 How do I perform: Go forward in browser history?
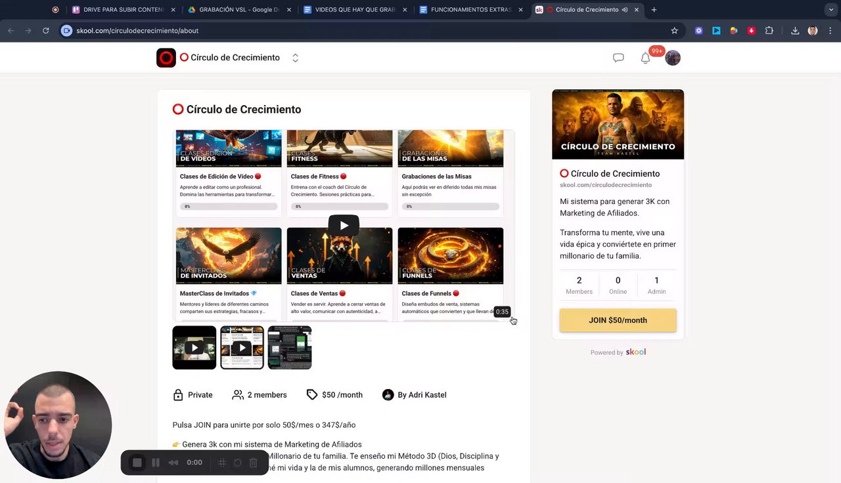click(x=28, y=30)
